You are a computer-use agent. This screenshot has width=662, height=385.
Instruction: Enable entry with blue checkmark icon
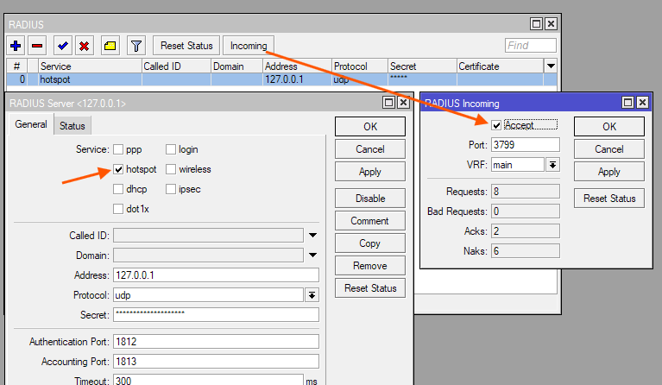(x=63, y=46)
